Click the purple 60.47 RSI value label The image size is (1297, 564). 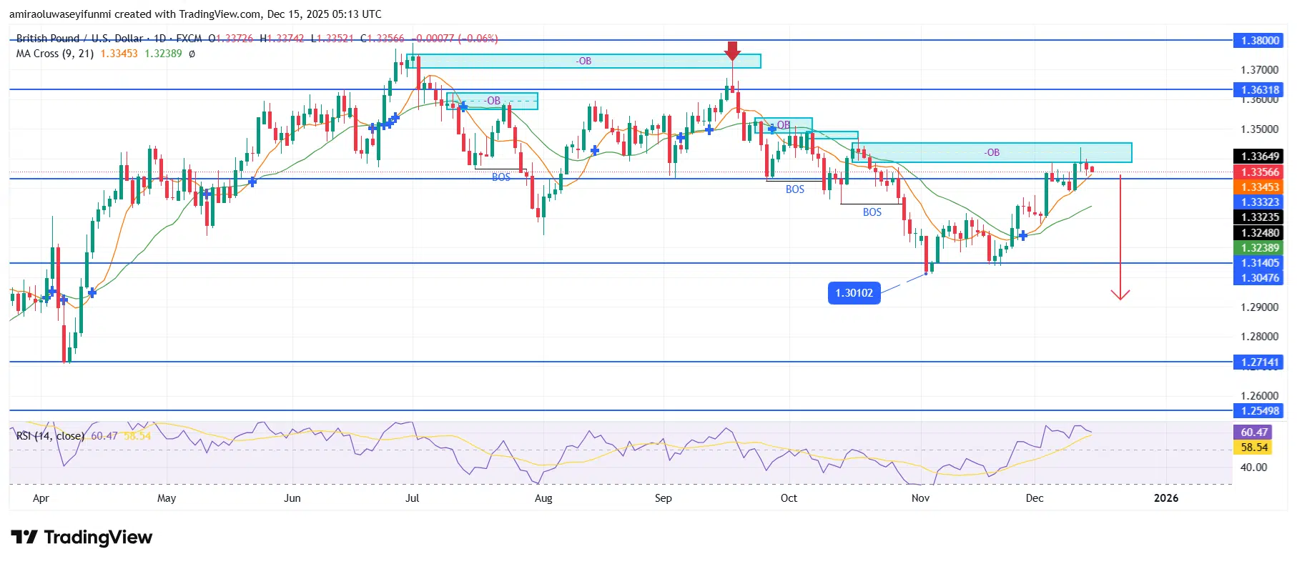pyautogui.click(x=1253, y=432)
